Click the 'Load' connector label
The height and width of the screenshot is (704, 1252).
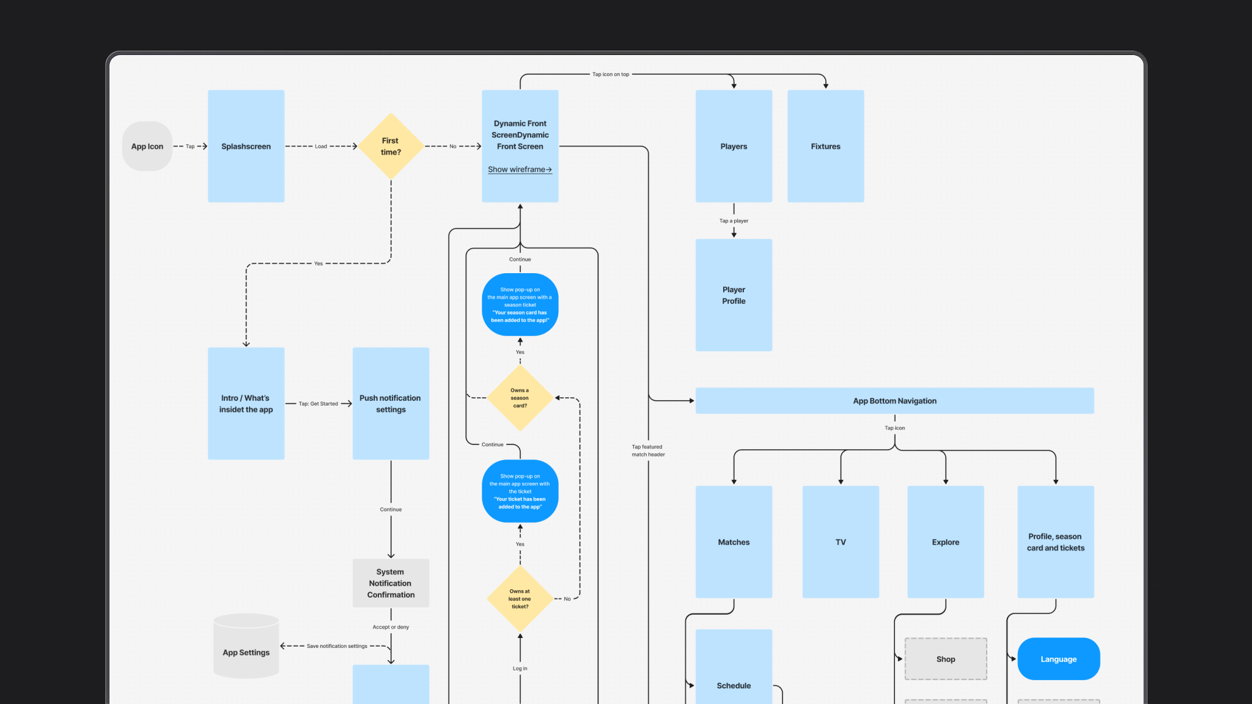(321, 147)
